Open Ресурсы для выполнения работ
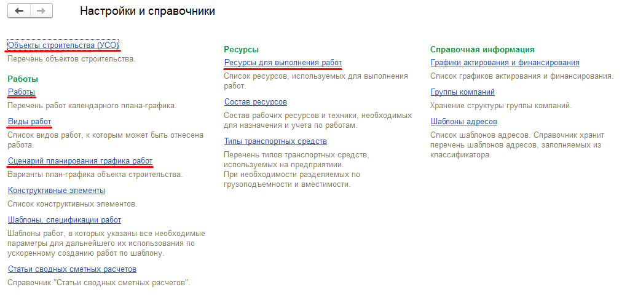Screen dimensions: 638x308 pos(283,63)
